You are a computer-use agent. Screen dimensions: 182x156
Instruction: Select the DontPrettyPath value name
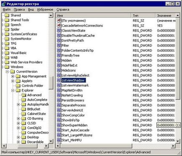tap(73, 40)
